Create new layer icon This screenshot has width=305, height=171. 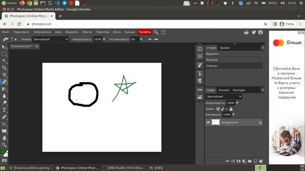(x=255, y=161)
